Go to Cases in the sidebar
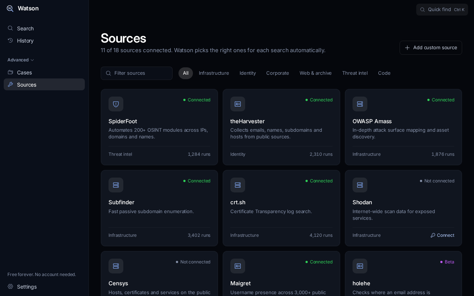 click(x=44, y=73)
